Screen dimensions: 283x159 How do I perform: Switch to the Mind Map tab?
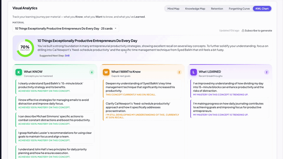173,8
